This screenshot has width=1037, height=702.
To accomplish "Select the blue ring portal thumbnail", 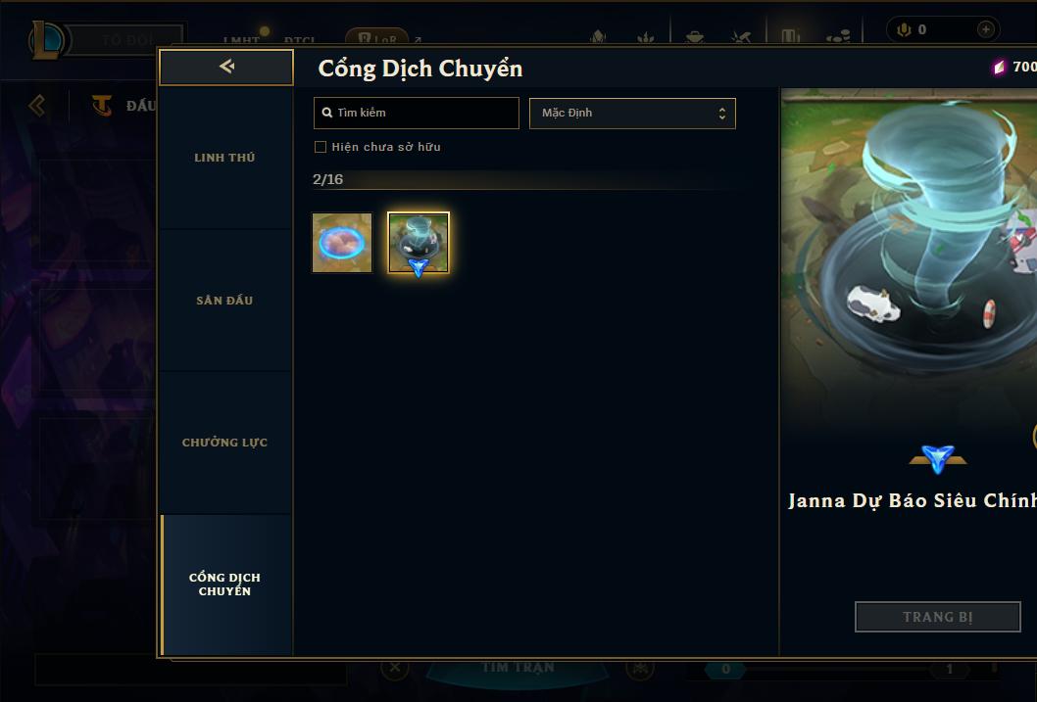I will coord(342,243).
